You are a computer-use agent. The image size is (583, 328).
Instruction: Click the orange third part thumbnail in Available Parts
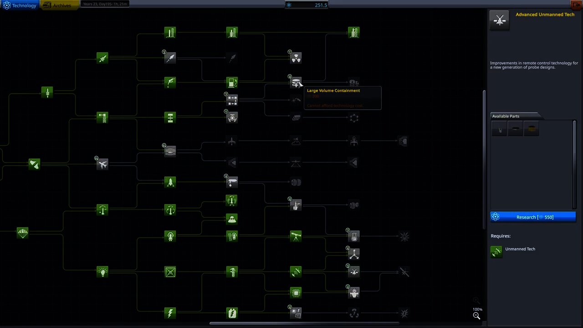pyautogui.click(x=531, y=129)
